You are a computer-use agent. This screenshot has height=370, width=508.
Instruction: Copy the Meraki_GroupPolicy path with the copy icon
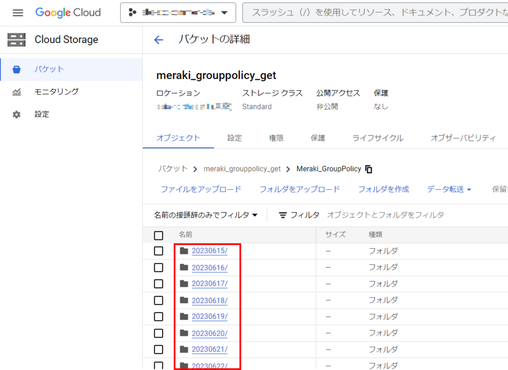[369, 169]
